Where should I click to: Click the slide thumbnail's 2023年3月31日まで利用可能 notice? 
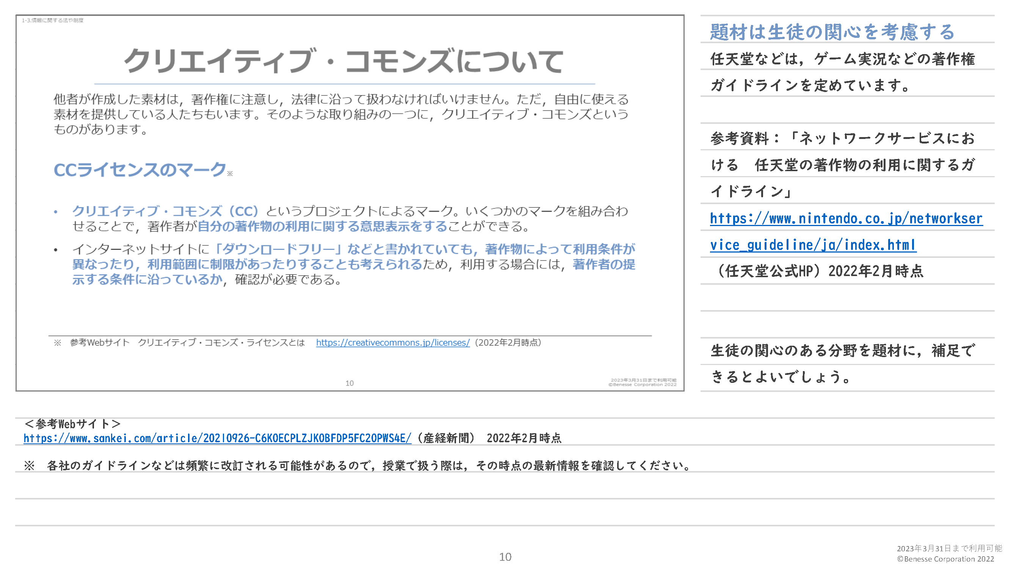[x=644, y=380]
